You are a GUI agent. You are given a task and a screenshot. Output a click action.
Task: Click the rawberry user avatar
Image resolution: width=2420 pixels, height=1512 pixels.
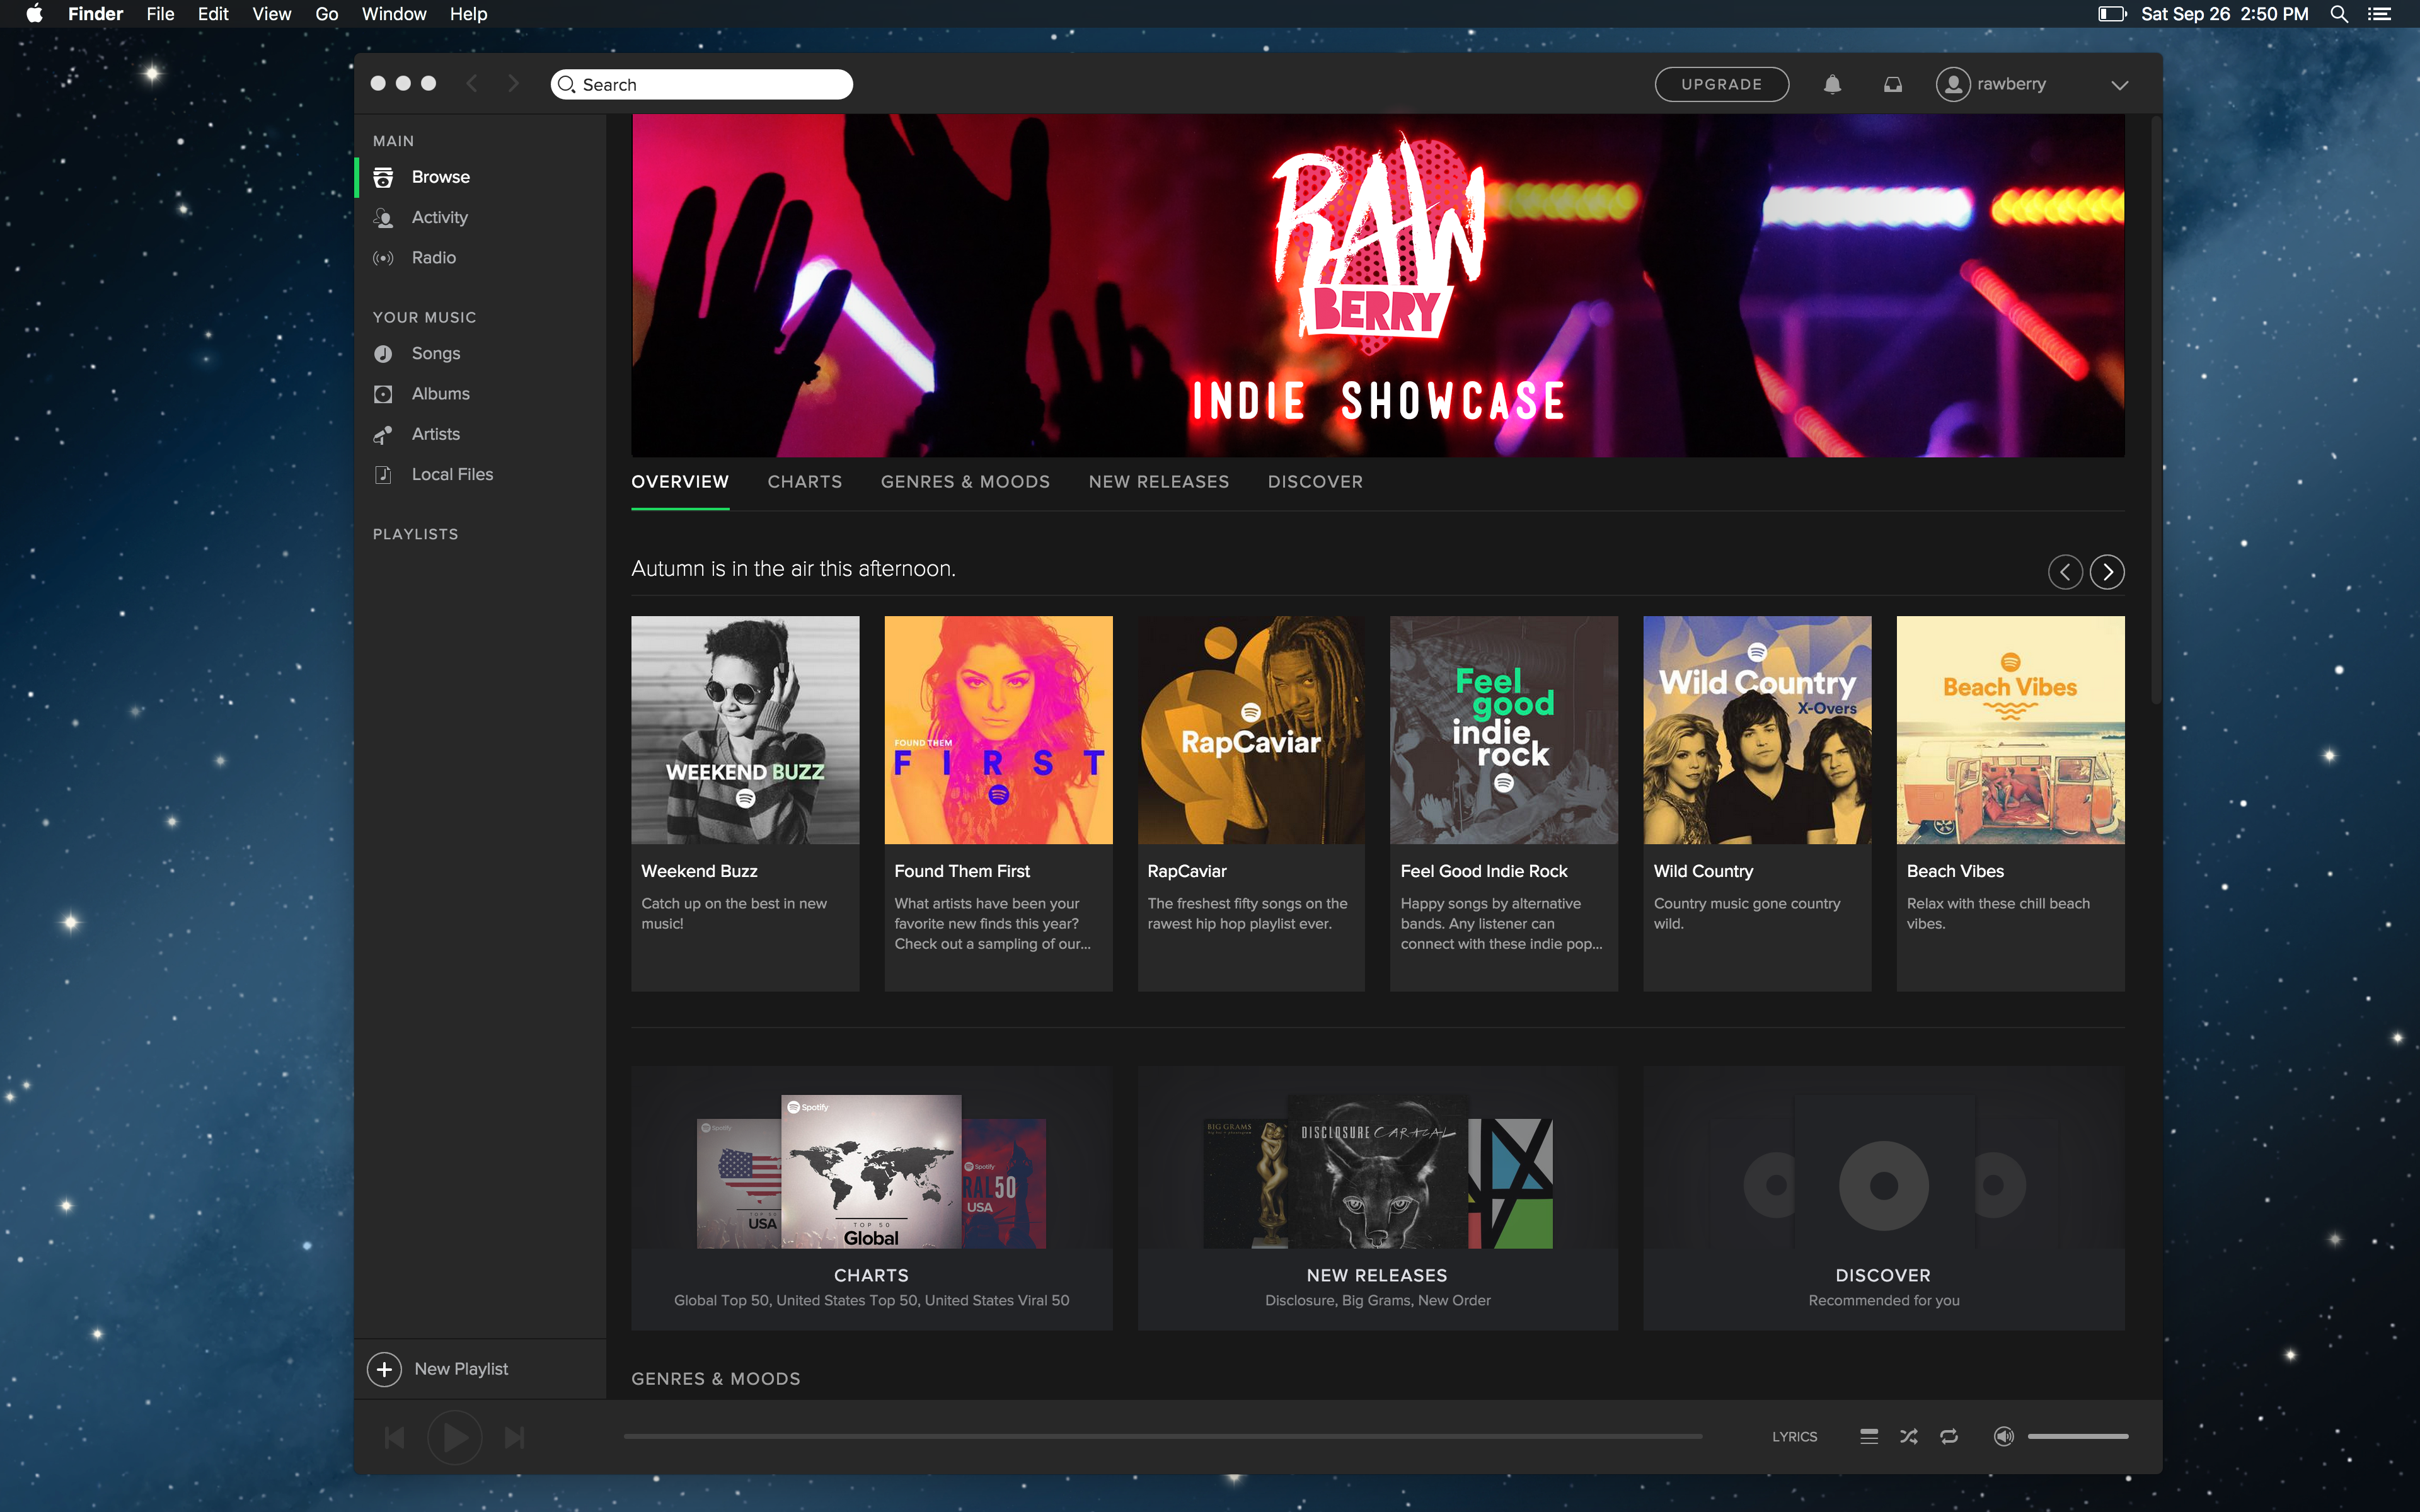[x=1953, y=84]
